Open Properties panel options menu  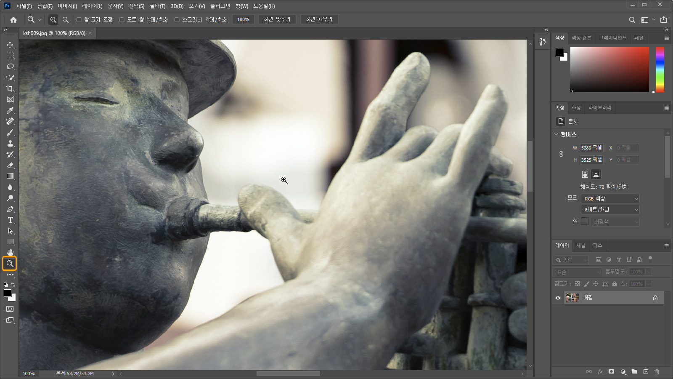tap(667, 108)
